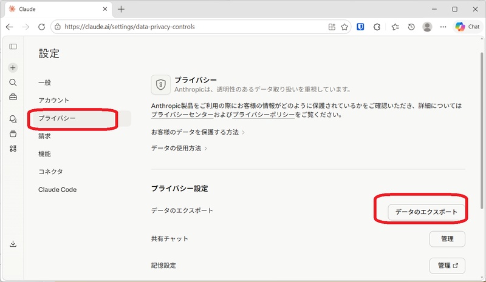This screenshot has width=486, height=282.
Task: Open the Bitwarden extension icon
Action: (x=360, y=27)
